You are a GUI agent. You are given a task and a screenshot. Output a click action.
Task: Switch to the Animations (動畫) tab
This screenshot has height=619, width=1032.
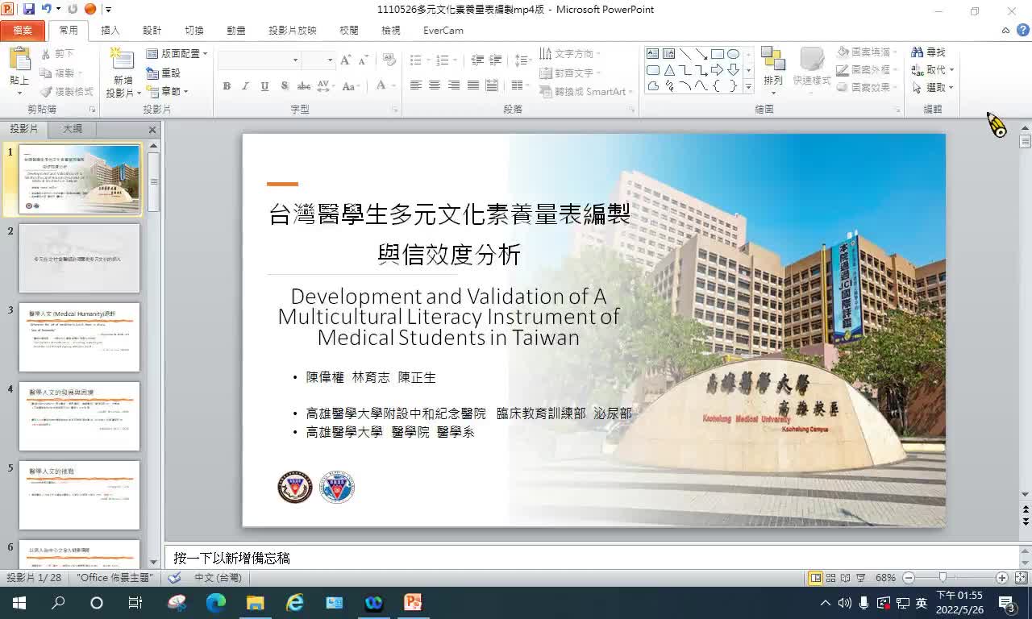click(x=236, y=31)
